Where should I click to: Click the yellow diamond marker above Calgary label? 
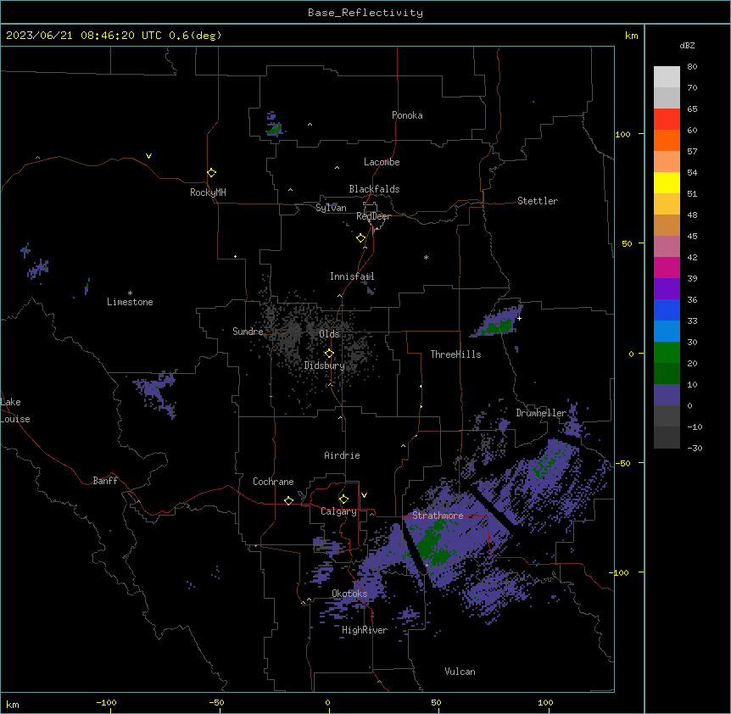(343, 499)
